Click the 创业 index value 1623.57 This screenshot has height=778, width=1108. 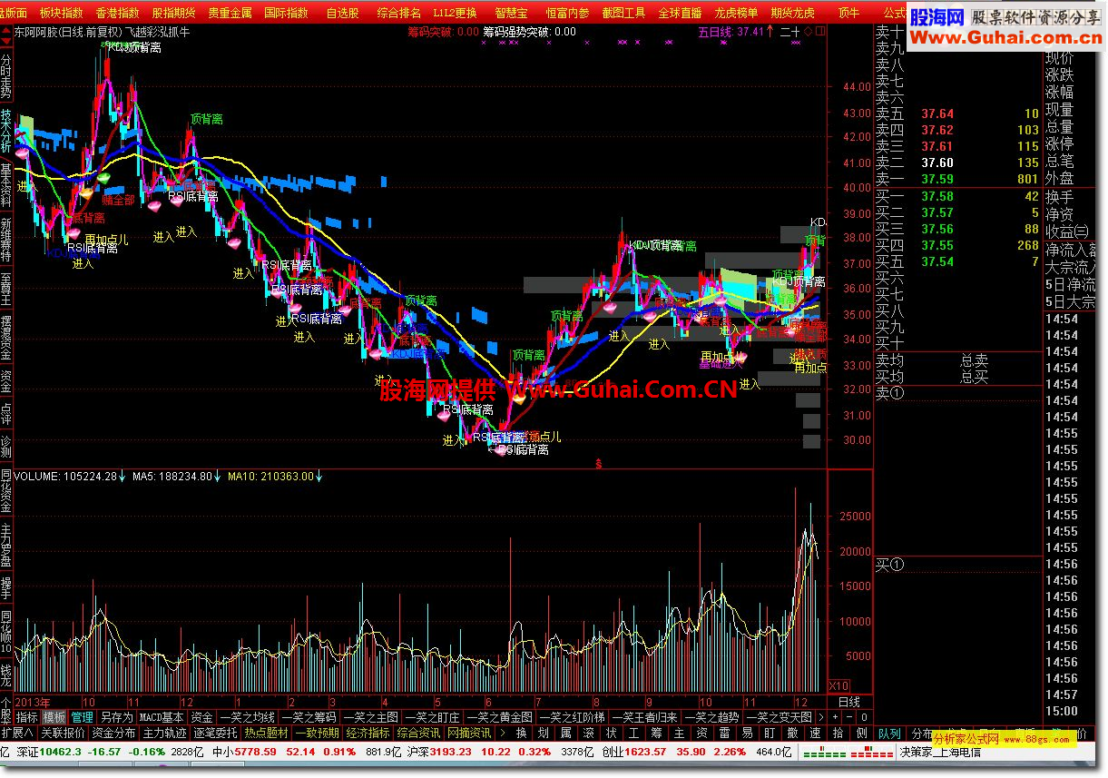pos(645,752)
